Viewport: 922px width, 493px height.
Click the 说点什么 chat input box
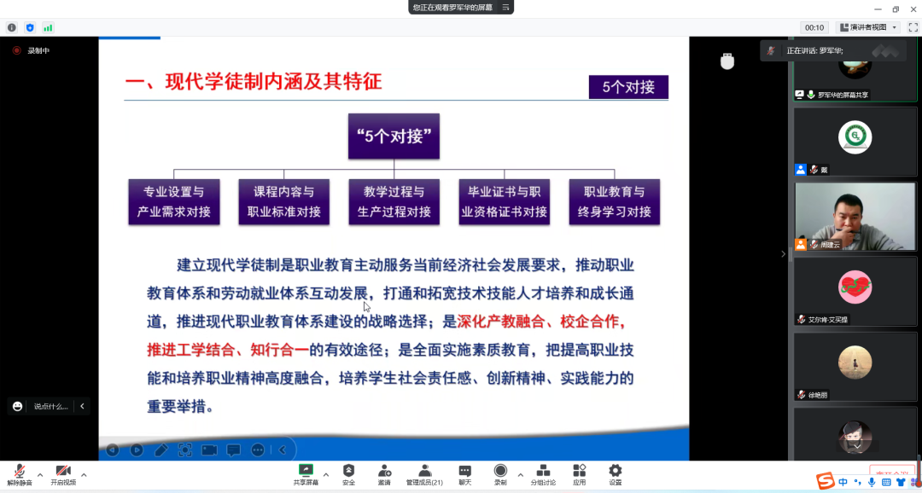[50, 406]
